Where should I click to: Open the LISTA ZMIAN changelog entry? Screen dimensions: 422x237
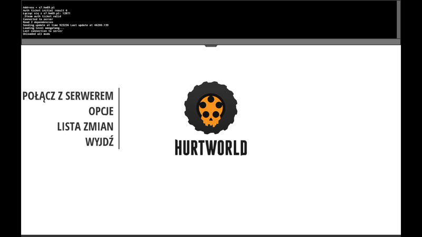[x=85, y=126]
